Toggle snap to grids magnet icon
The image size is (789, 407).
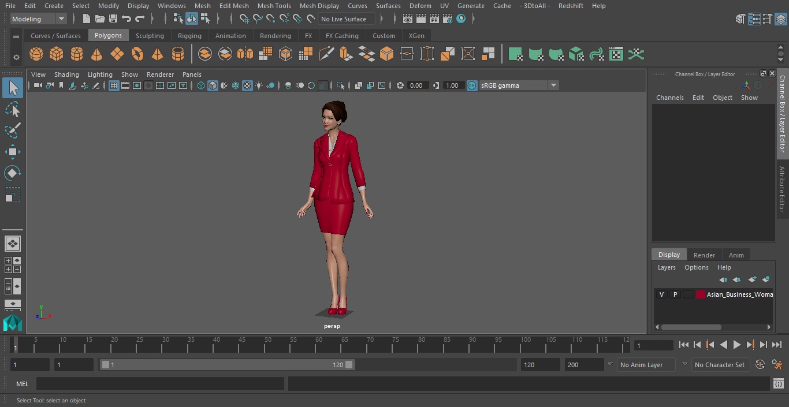244,19
